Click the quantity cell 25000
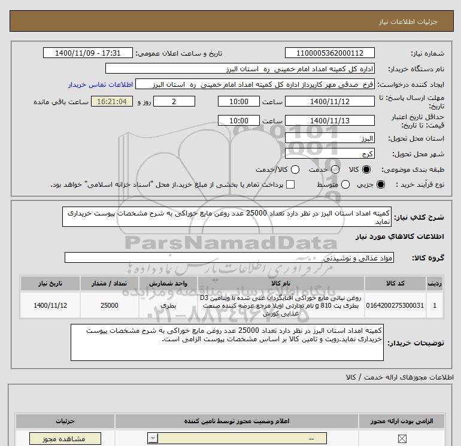The image size is (461, 446). 109,305
